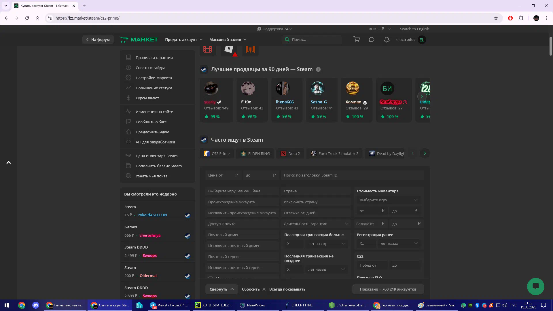Open the Выберите игру inventory value dropdown
This screenshot has height=311, width=553.
pos(388,200)
